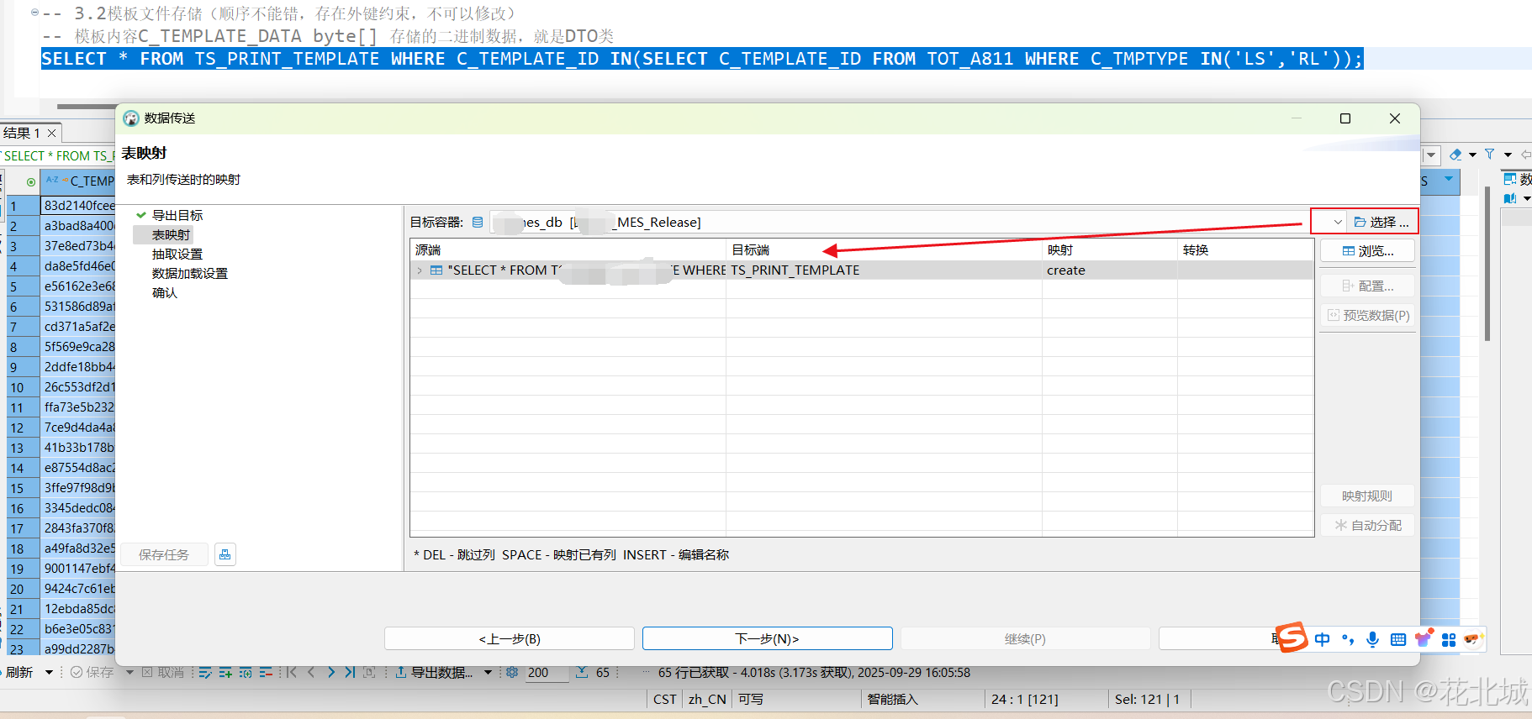Open the eraser icon dropdown arrow
This screenshot has height=719, width=1532.
point(1472,155)
